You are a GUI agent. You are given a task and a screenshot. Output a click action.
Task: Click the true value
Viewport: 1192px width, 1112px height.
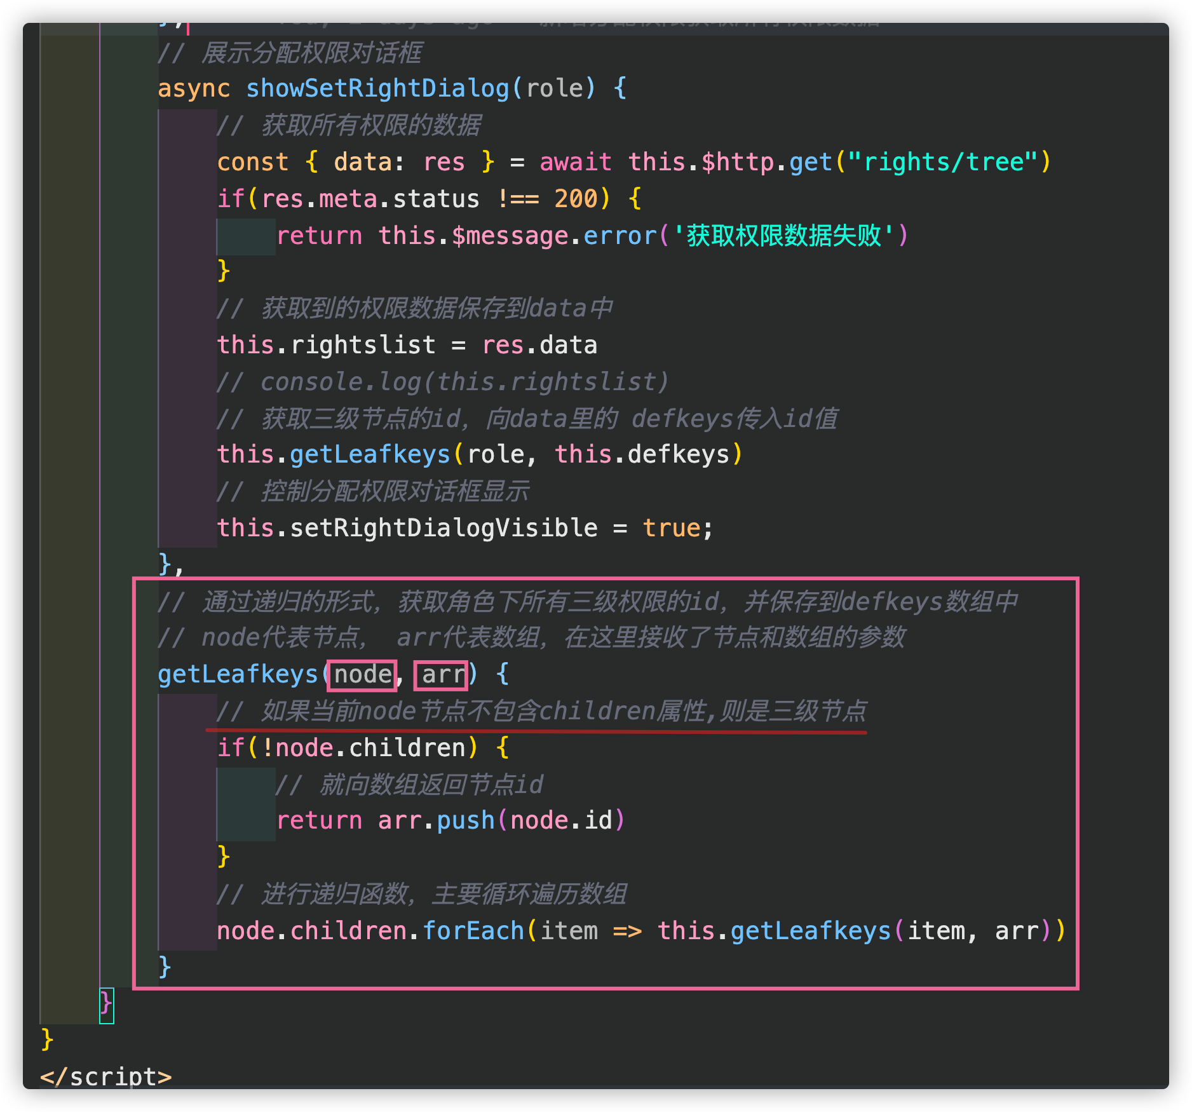(672, 528)
